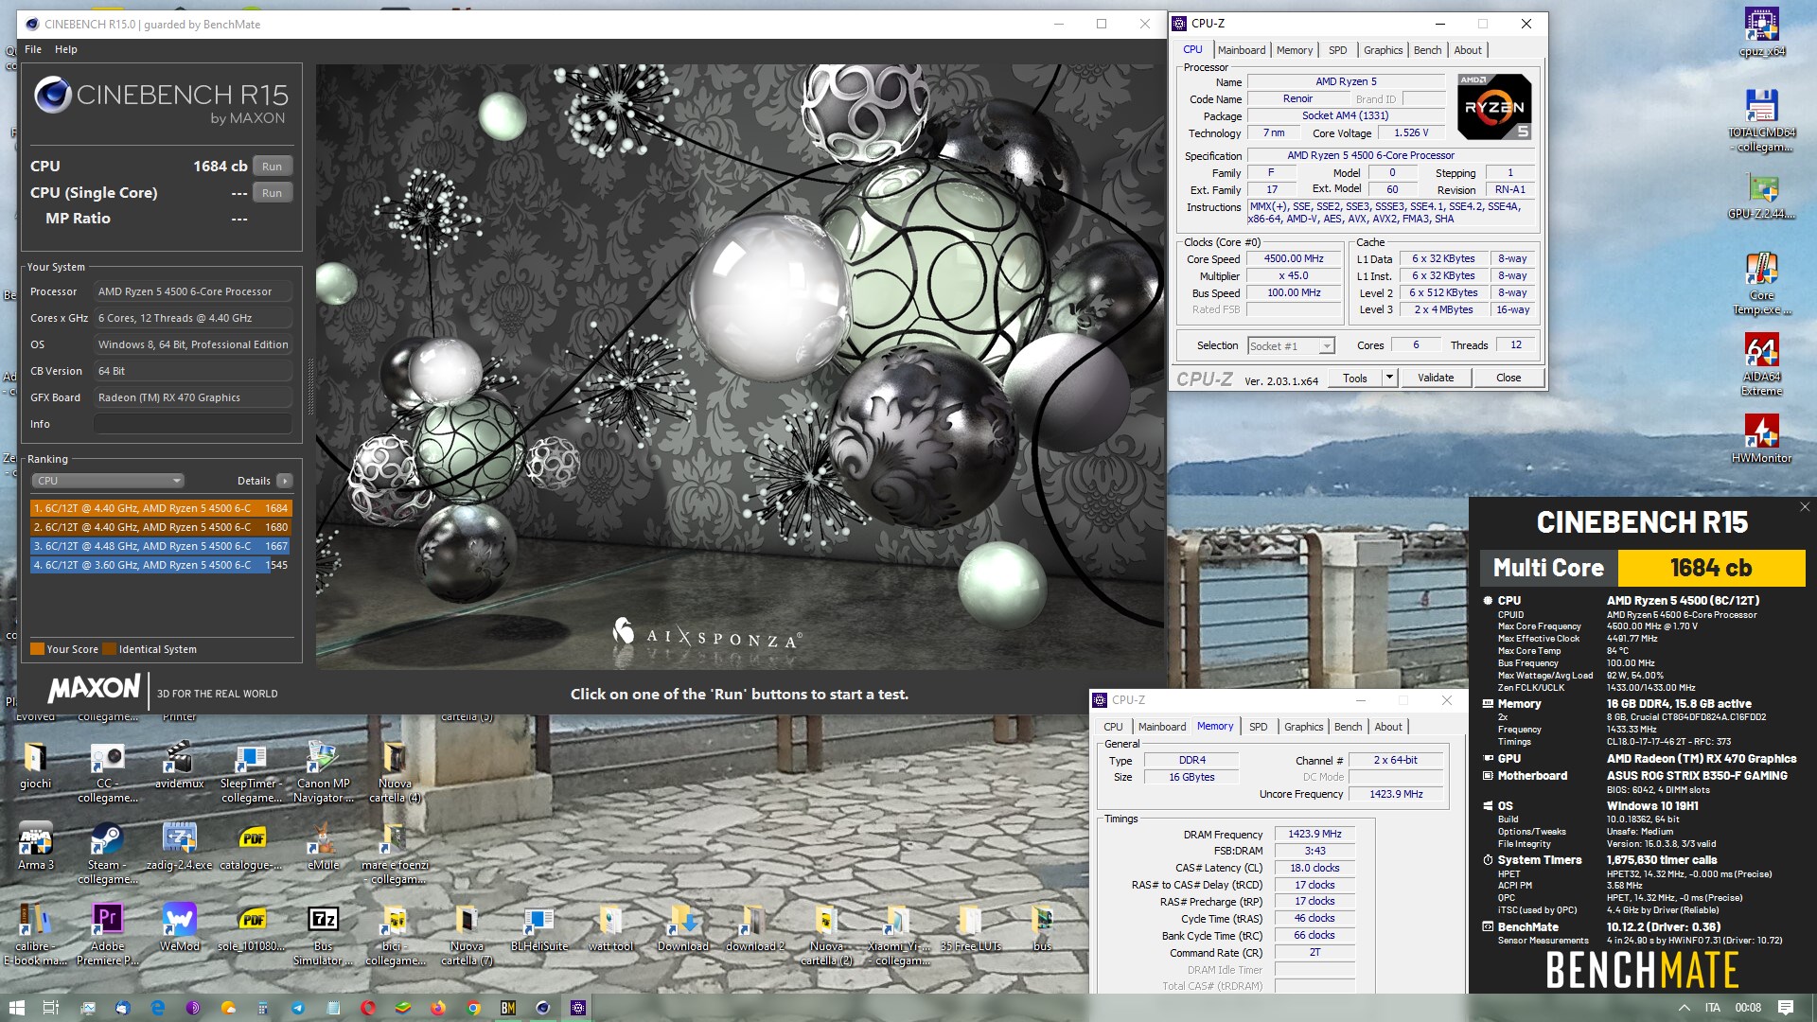Click the Validate button in CPU-Z
The height and width of the screenshot is (1022, 1817).
tap(1436, 378)
